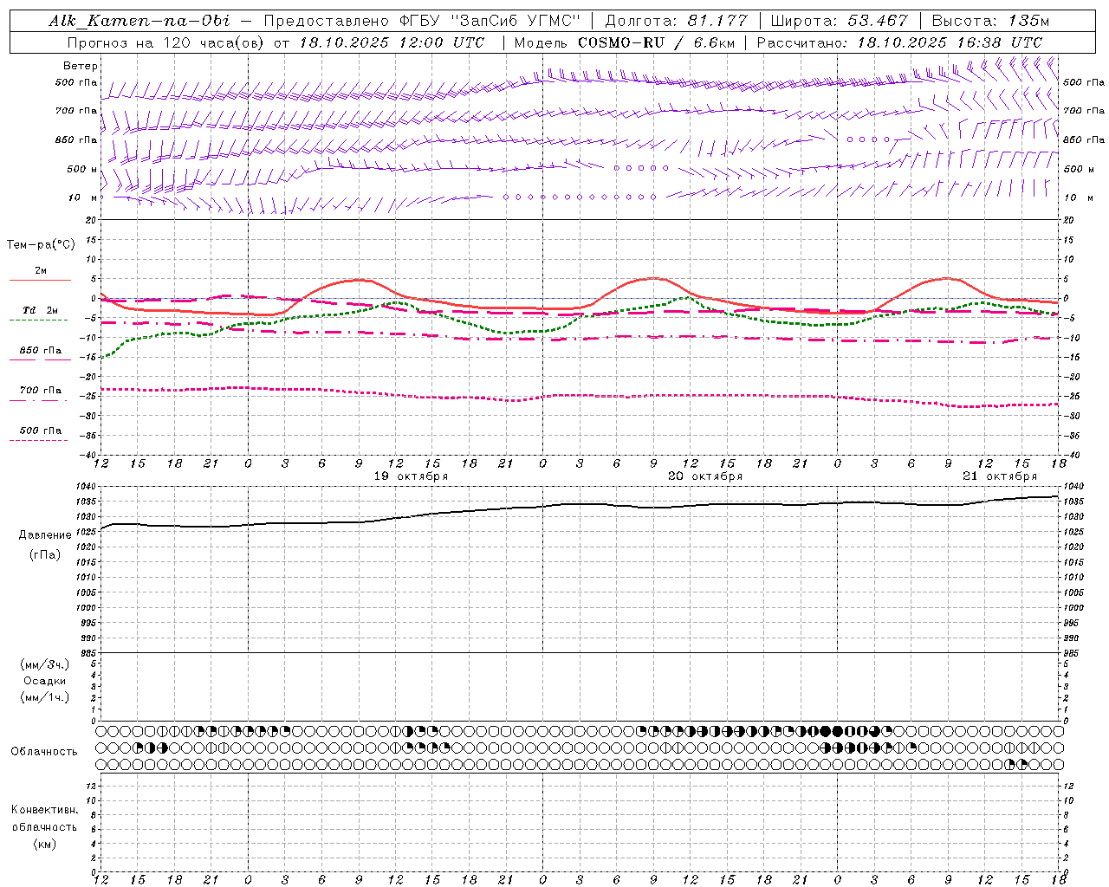
Task: Click the 19 октября date label
Action: tap(411, 476)
